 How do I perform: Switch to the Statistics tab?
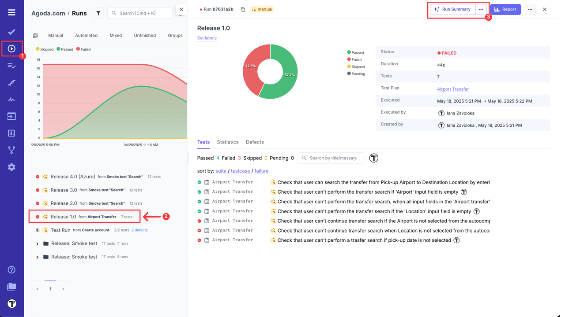(227, 142)
